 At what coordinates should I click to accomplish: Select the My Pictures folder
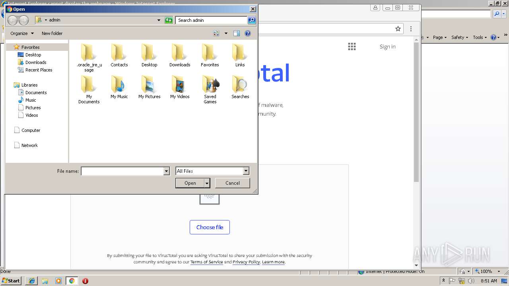(x=149, y=87)
